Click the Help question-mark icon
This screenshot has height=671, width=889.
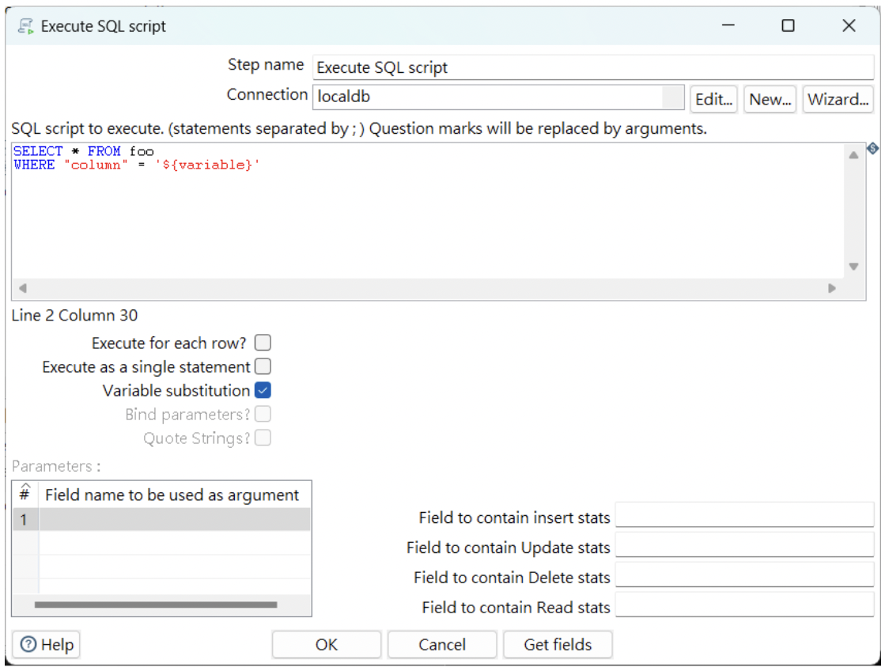[28, 644]
